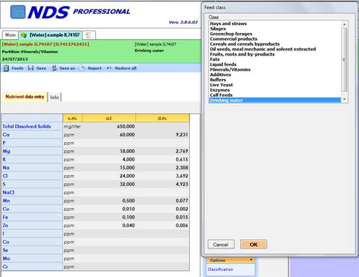359x277 pixels.
Task: Open the new document tab icon
Action: coord(89,35)
